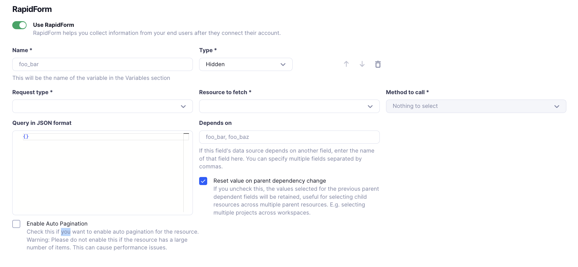The width and height of the screenshot is (578, 267).
Task: Focus the Depends on input field
Action: tap(289, 137)
